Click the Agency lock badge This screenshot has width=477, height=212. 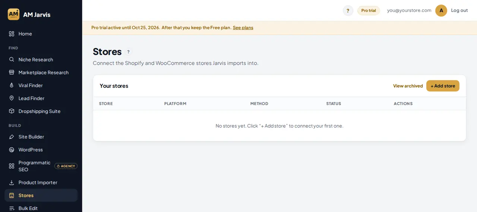[66, 166]
